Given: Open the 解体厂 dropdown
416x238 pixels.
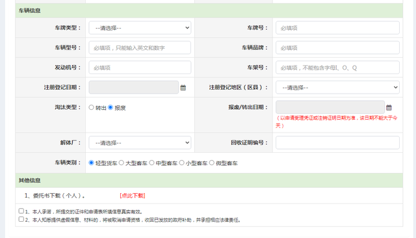Looking at the screenshot, I should [x=140, y=143].
